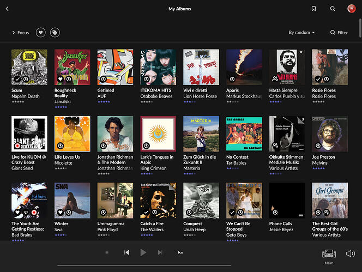Click the streaming badge on Ummagumma cover
The image size is (362, 272).
click(x=104, y=212)
